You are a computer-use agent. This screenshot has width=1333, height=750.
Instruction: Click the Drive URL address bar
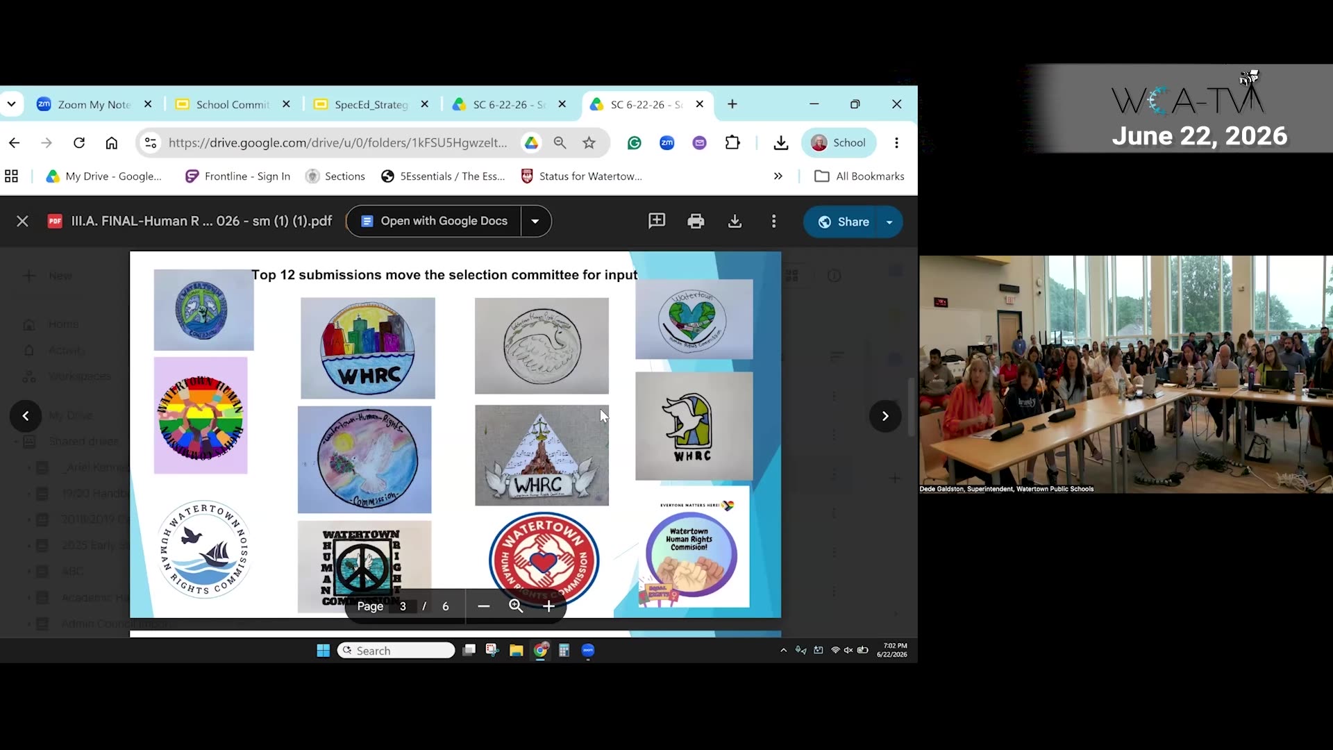tap(337, 142)
